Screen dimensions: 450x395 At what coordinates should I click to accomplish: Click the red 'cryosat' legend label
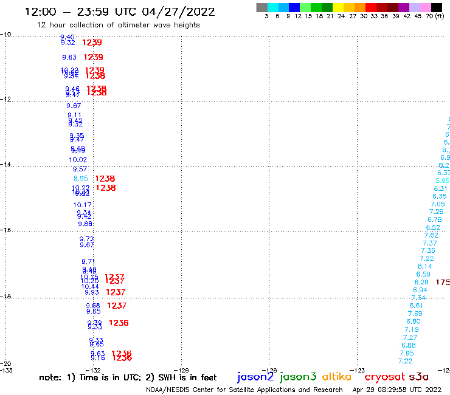[x=385, y=377]
